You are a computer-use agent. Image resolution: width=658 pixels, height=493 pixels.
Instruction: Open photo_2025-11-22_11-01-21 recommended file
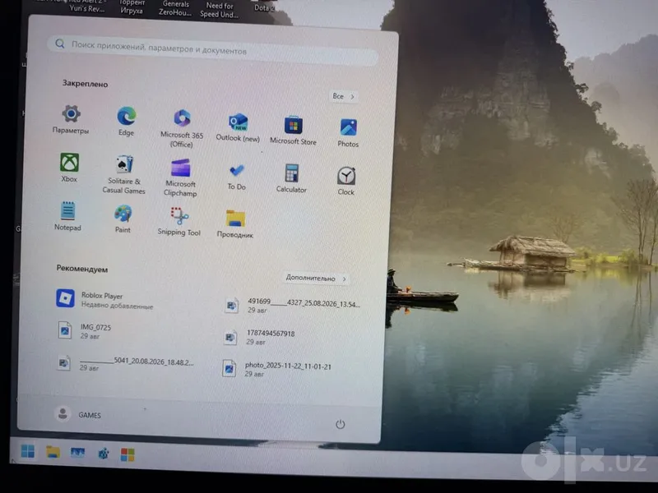(x=277, y=369)
